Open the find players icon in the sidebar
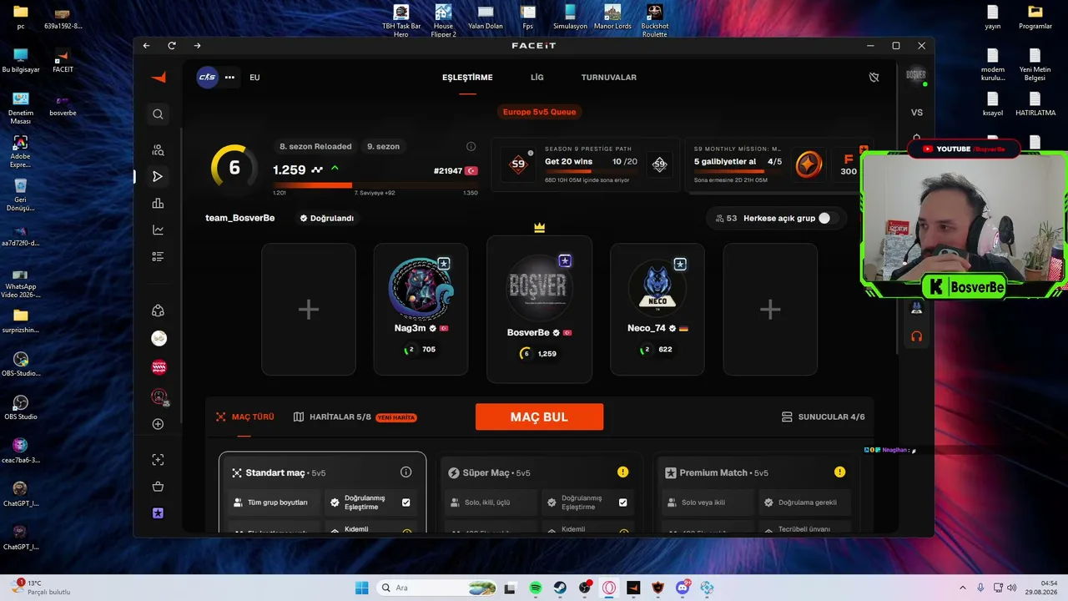Screen dimensions: 1068x601 click(x=158, y=150)
